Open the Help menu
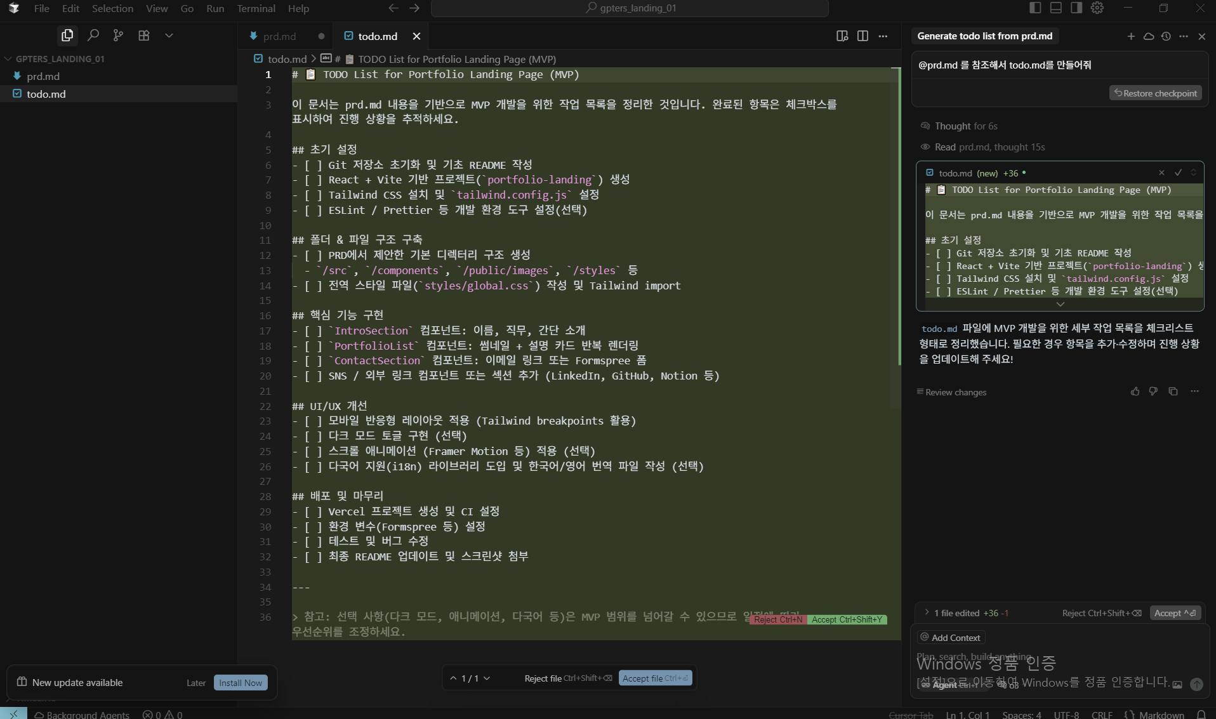This screenshot has height=719, width=1216. 298,8
